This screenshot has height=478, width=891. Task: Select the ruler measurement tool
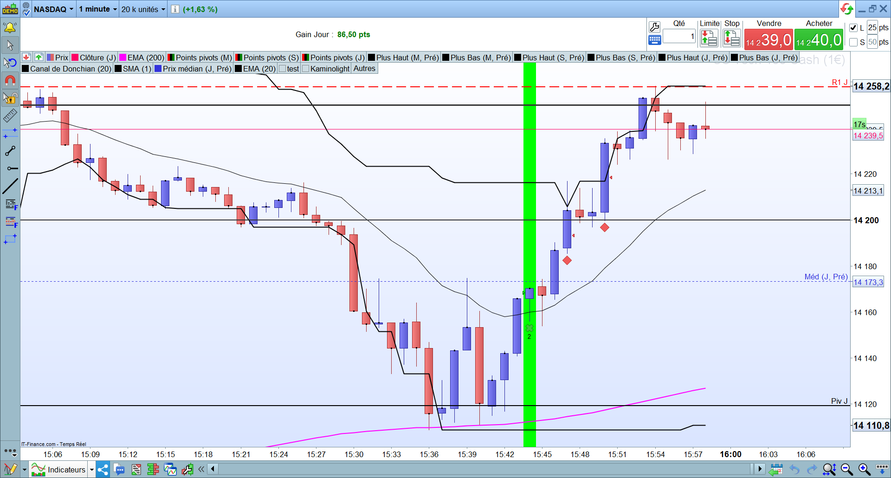tap(10, 116)
